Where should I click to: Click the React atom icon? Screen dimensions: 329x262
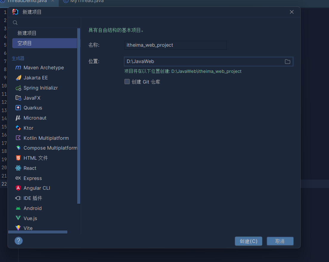pos(18,168)
